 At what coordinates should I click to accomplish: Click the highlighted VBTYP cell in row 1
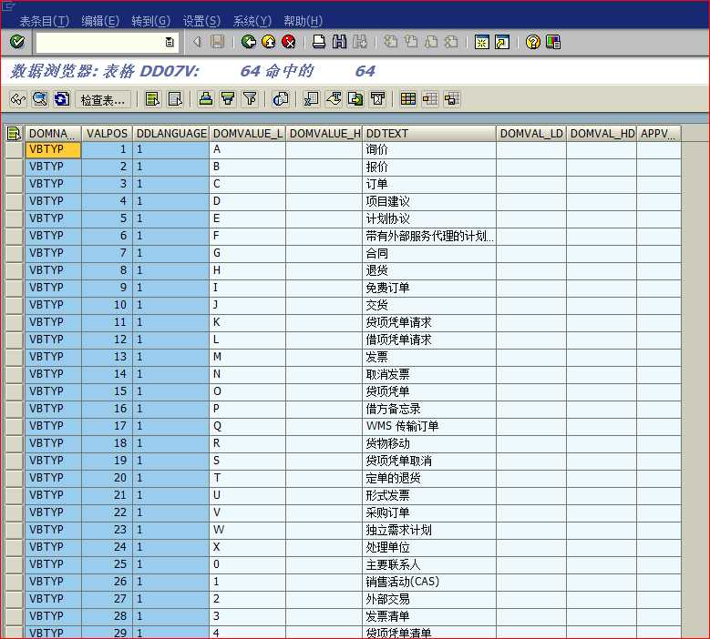pos(53,149)
